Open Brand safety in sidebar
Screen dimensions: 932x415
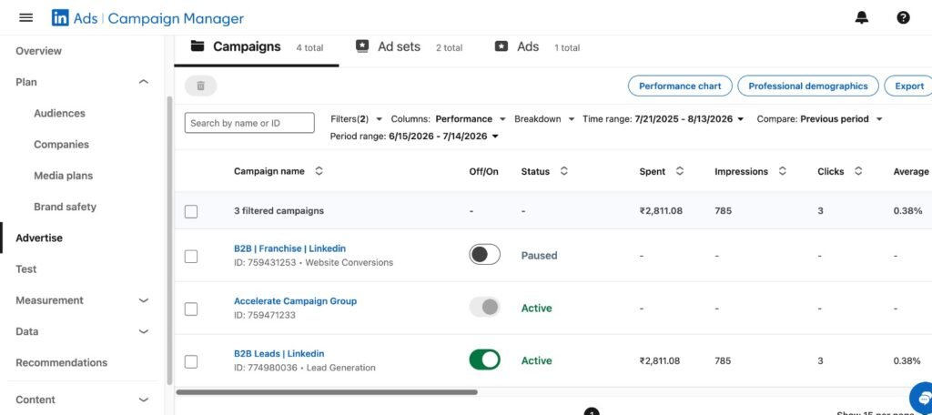[65, 207]
